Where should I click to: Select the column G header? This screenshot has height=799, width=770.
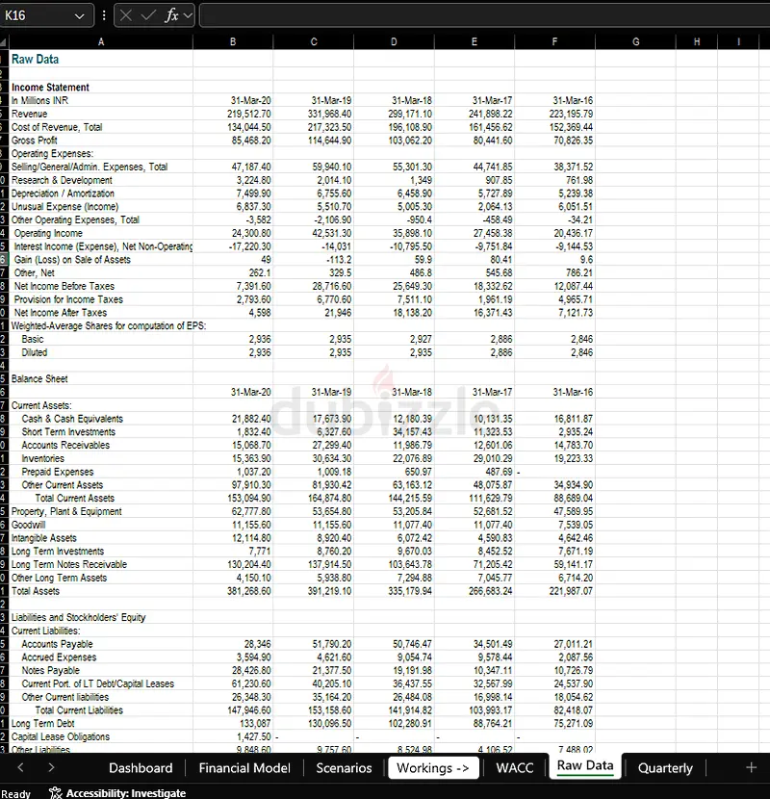(x=636, y=41)
